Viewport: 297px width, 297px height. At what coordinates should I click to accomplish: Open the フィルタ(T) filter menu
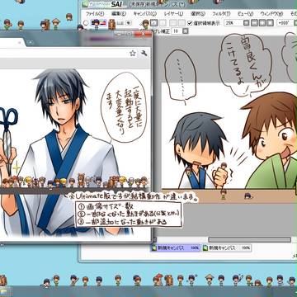(221, 13)
